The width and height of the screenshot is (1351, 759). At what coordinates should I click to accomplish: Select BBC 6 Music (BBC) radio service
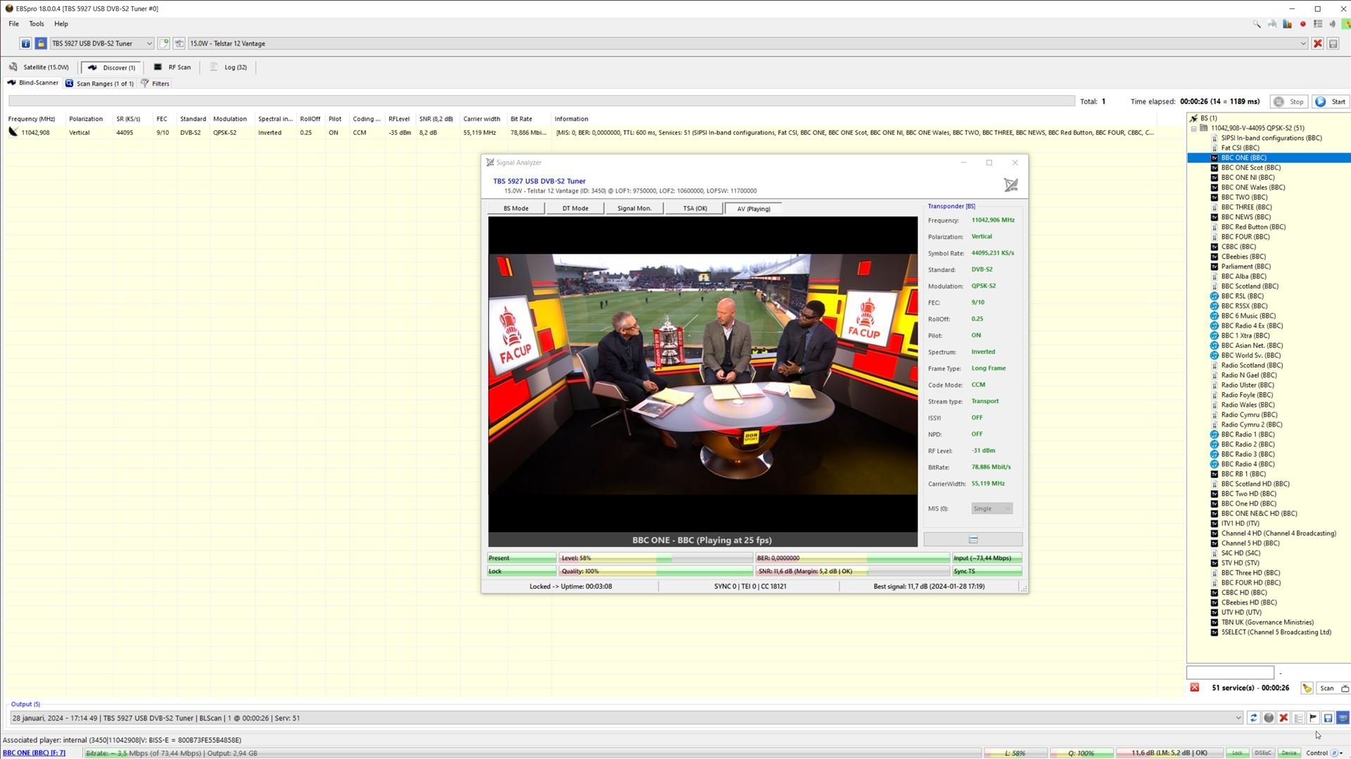point(1248,316)
